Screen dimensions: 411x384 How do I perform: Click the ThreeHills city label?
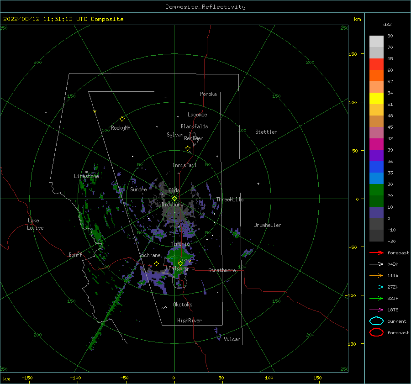click(230, 200)
